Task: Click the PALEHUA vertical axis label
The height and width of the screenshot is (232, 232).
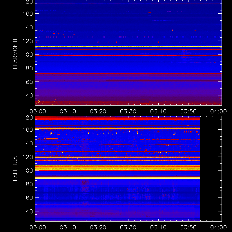Action: [x=15, y=168]
